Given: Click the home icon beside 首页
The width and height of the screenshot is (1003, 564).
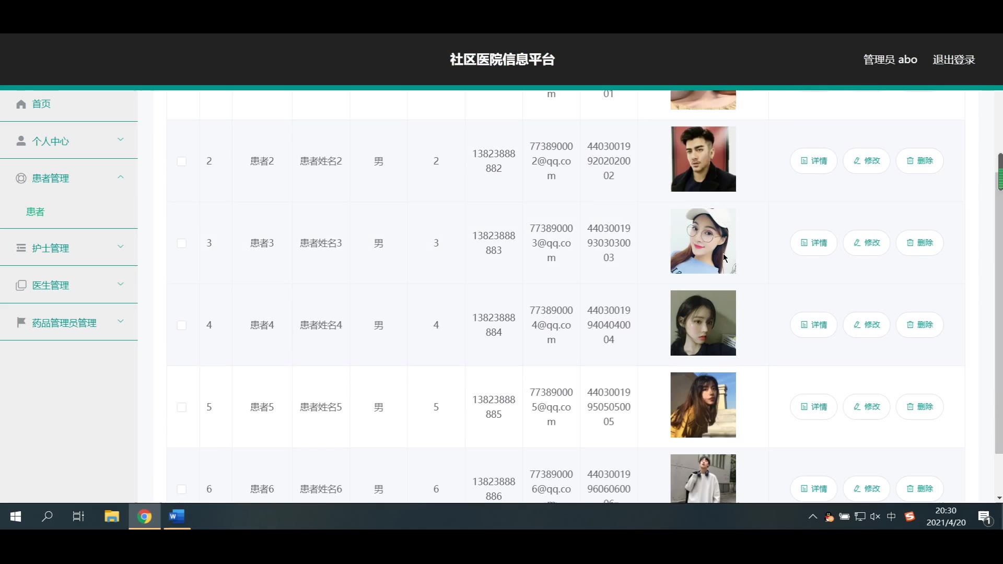Looking at the screenshot, I should point(21,104).
